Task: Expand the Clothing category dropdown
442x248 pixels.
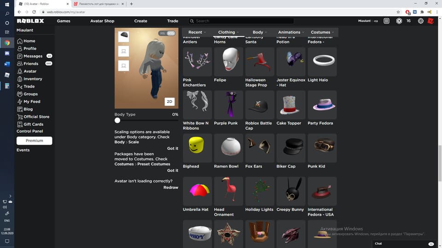Action: 229,33
